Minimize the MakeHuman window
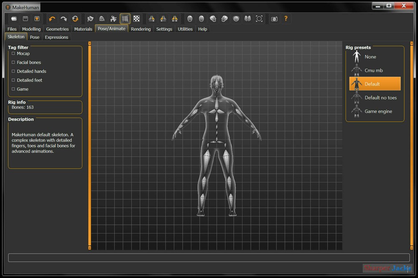Viewport: 418px width, 278px height. 378,6
